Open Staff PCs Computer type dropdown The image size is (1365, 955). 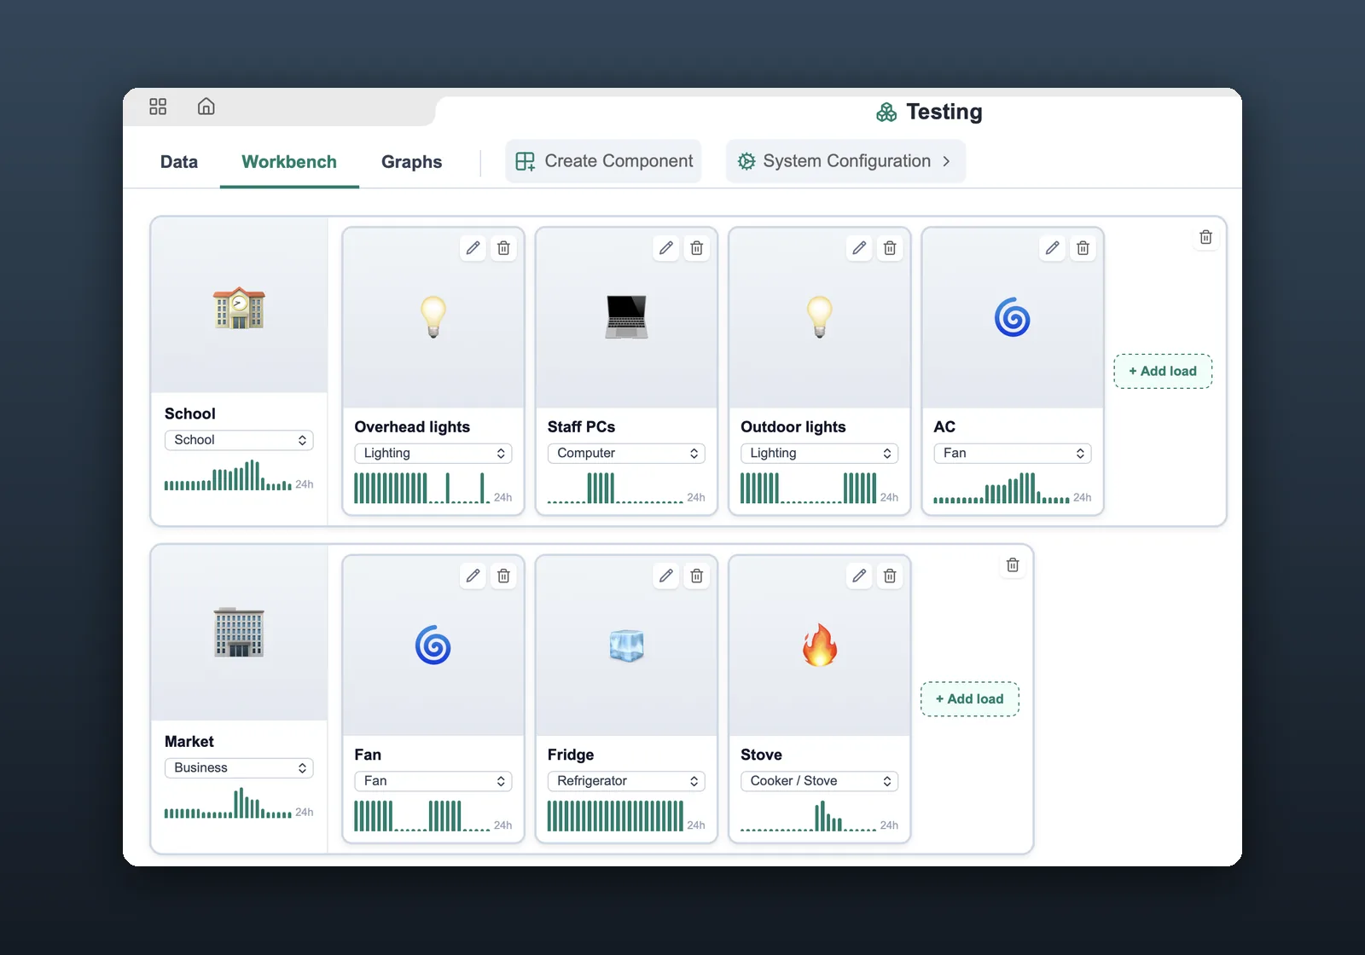pos(626,454)
